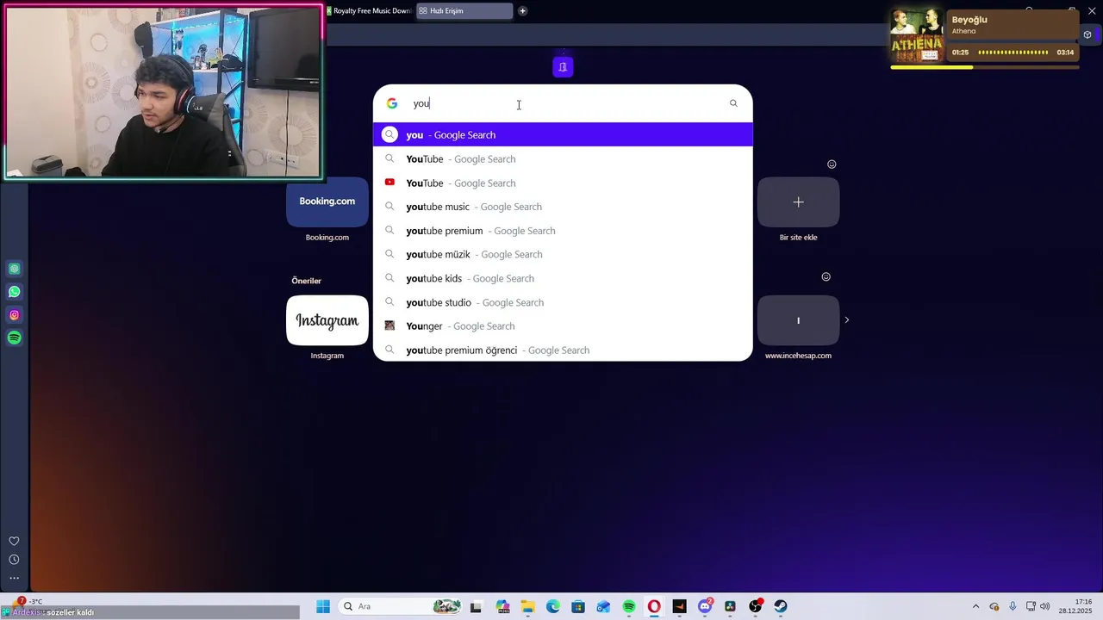Image resolution: width=1103 pixels, height=620 pixels.
Task: Open the Instagram suggested tile
Action: click(x=327, y=320)
